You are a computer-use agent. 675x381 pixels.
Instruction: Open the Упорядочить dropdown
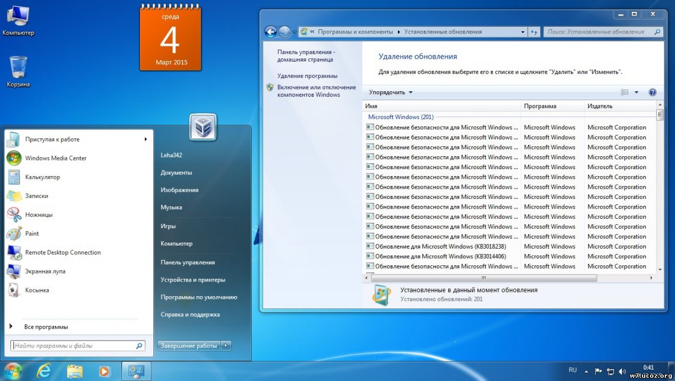pos(390,92)
